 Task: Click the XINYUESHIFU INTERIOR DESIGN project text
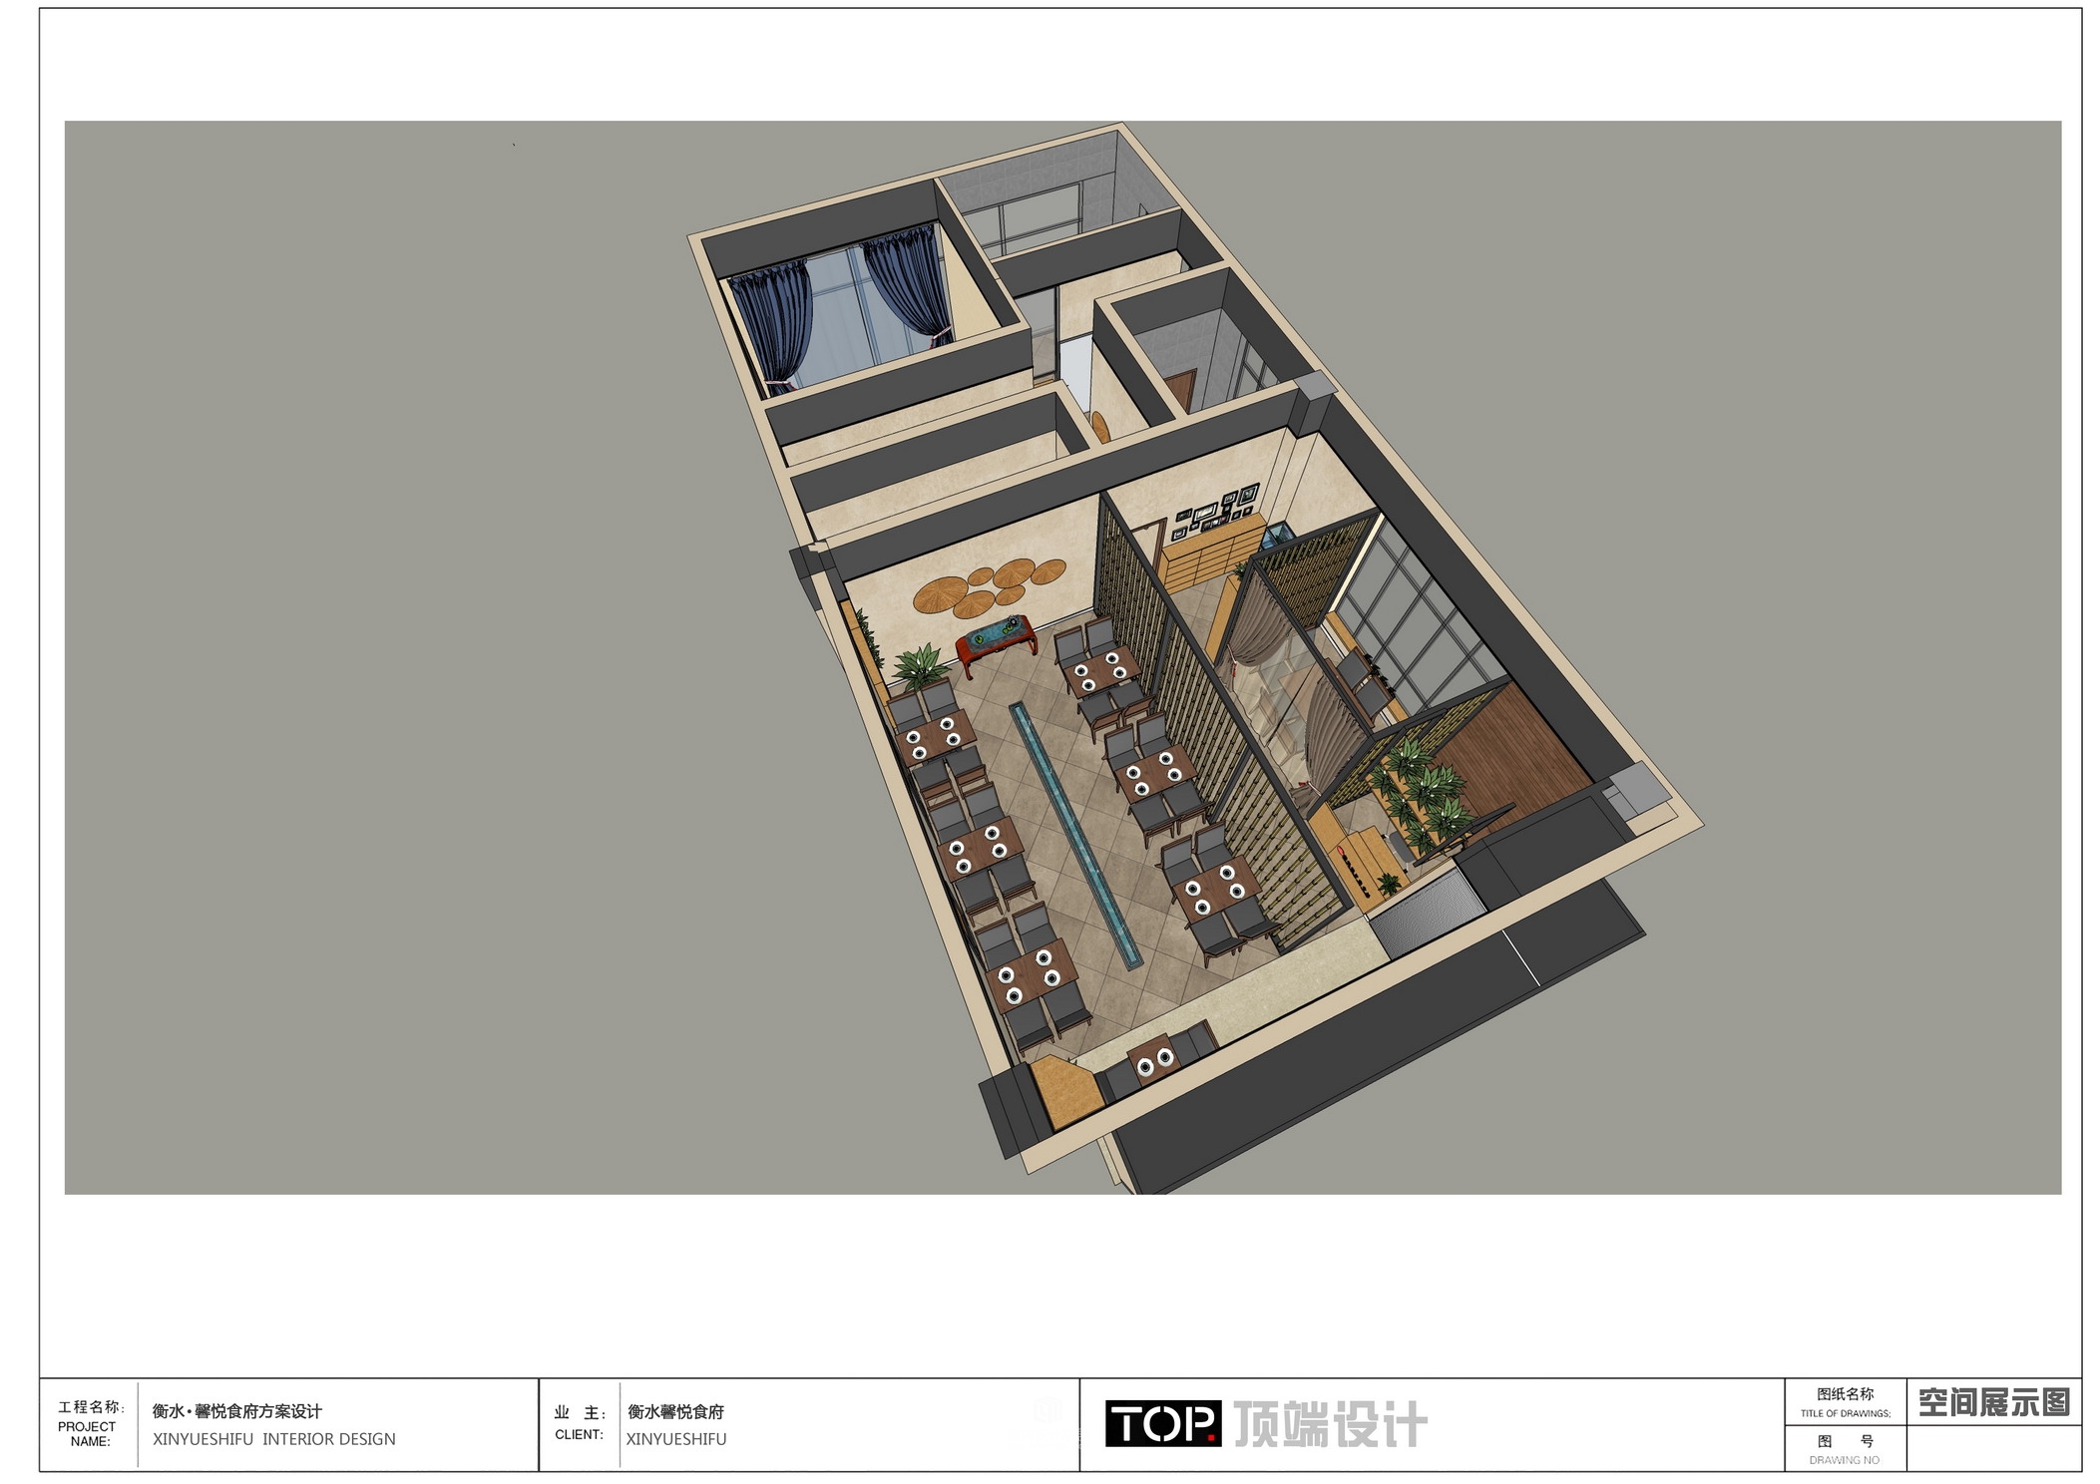[x=274, y=1439]
